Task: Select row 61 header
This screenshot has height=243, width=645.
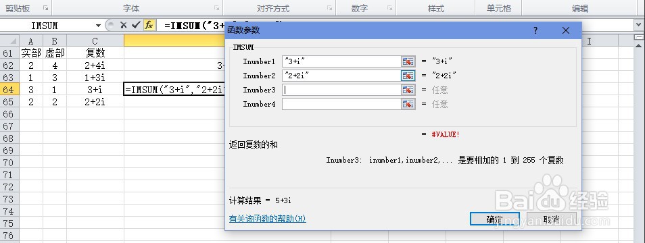Action: 9,53
